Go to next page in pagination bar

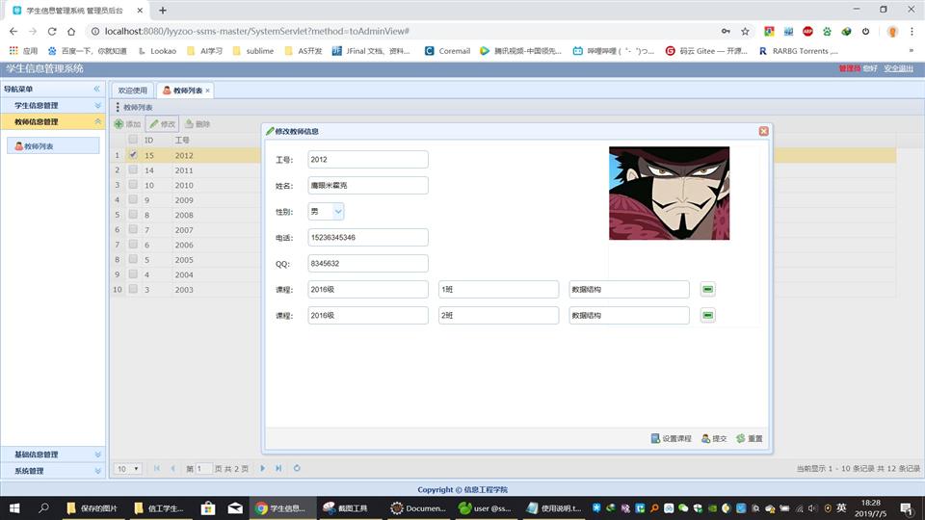tap(263, 468)
